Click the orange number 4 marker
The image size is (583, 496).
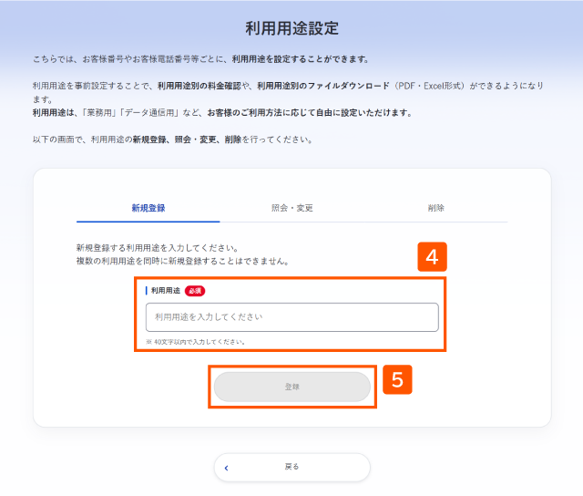click(432, 257)
